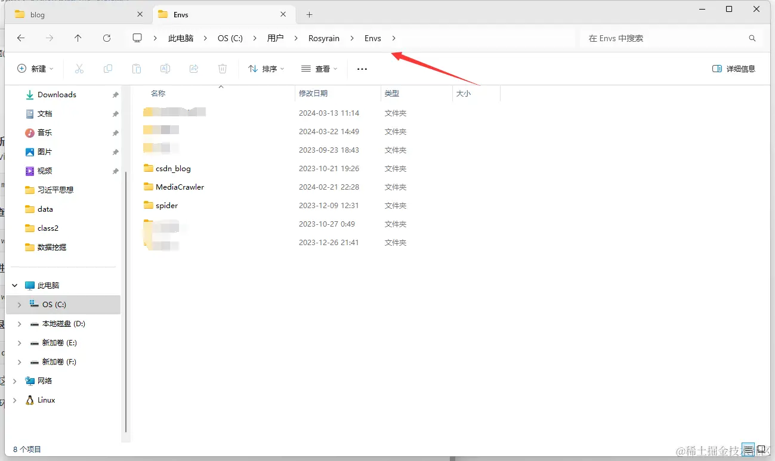Click the Cut scissors icon

click(x=79, y=69)
